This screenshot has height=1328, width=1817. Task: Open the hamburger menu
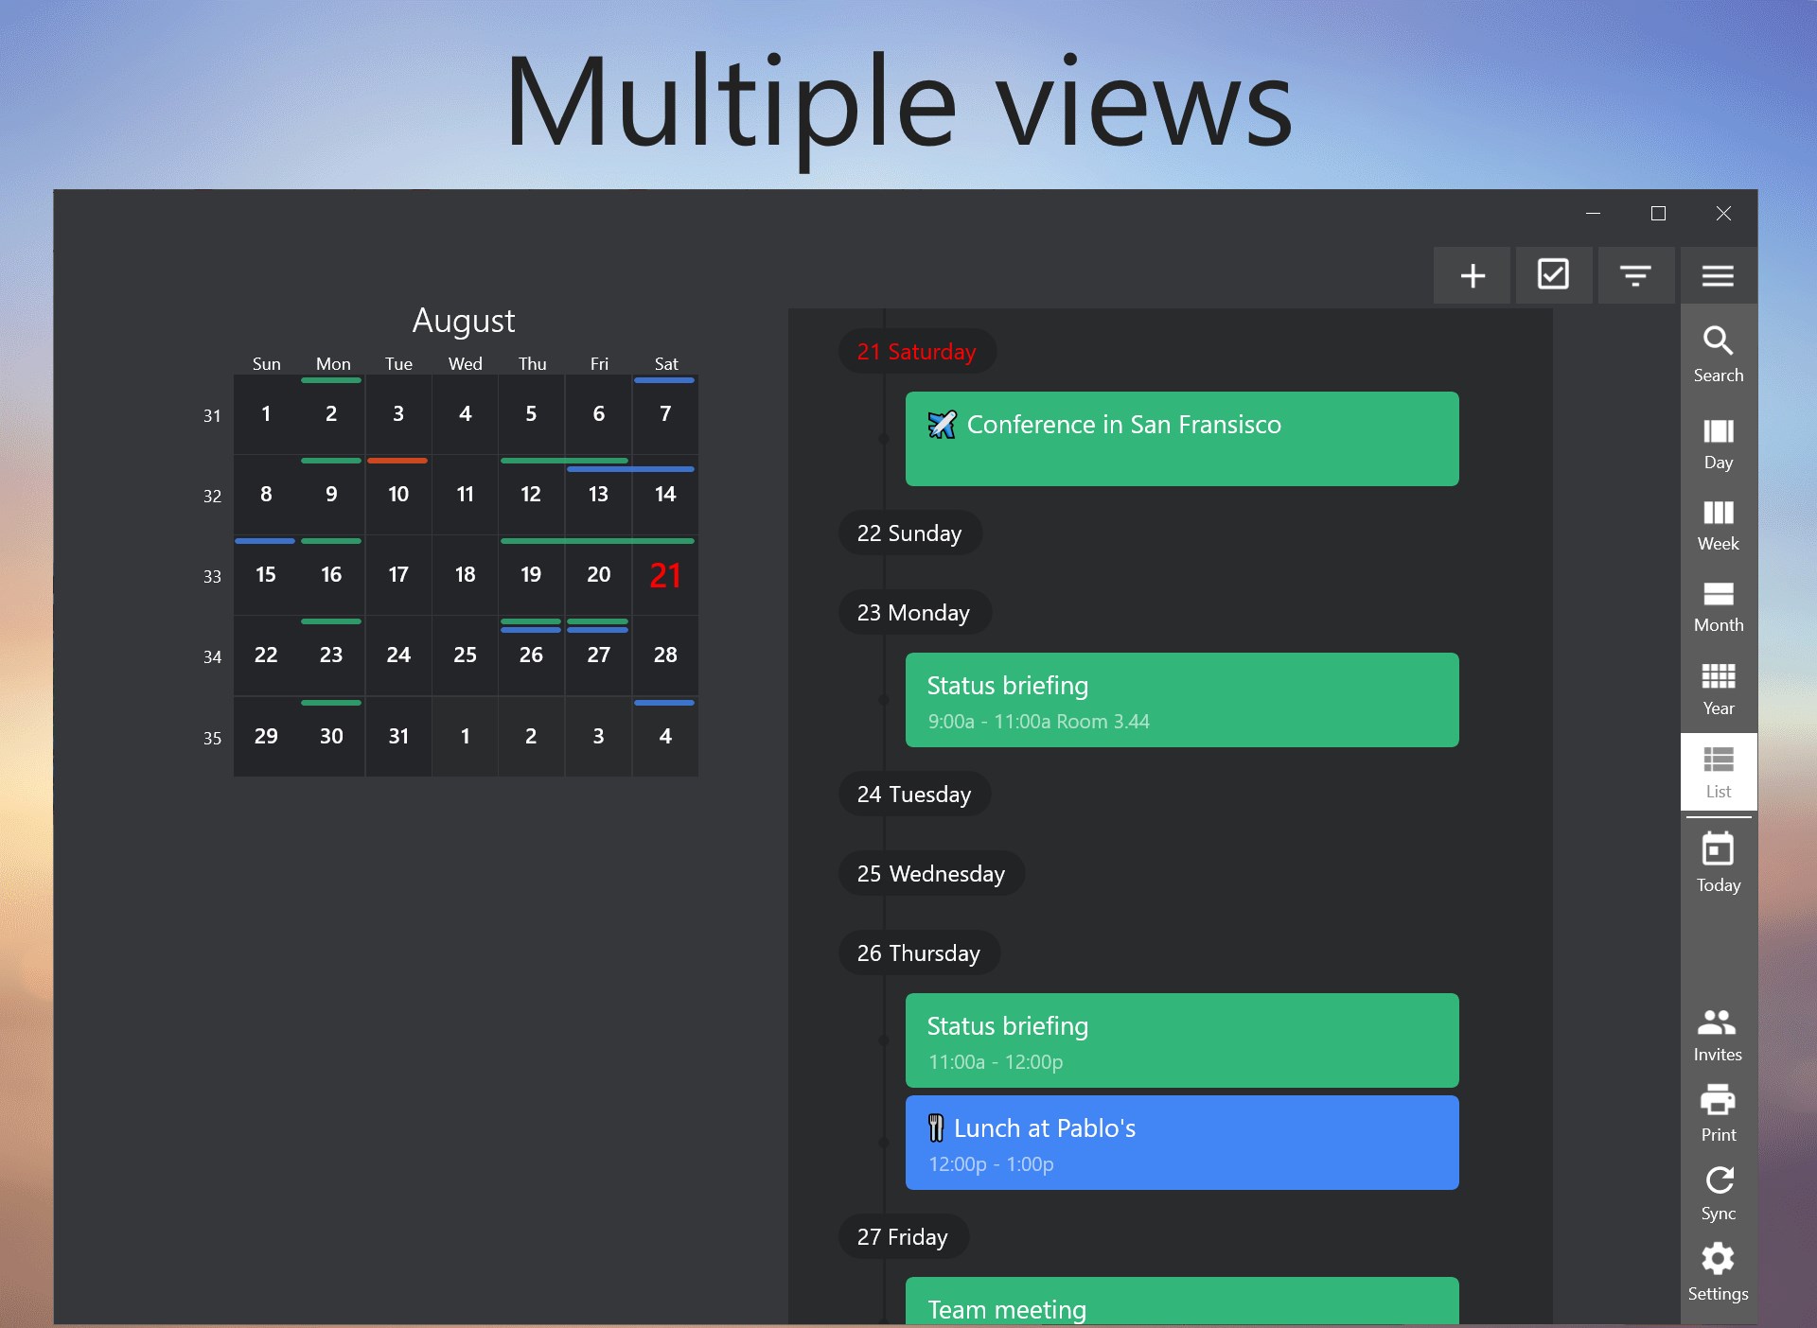tap(1717, 275)
